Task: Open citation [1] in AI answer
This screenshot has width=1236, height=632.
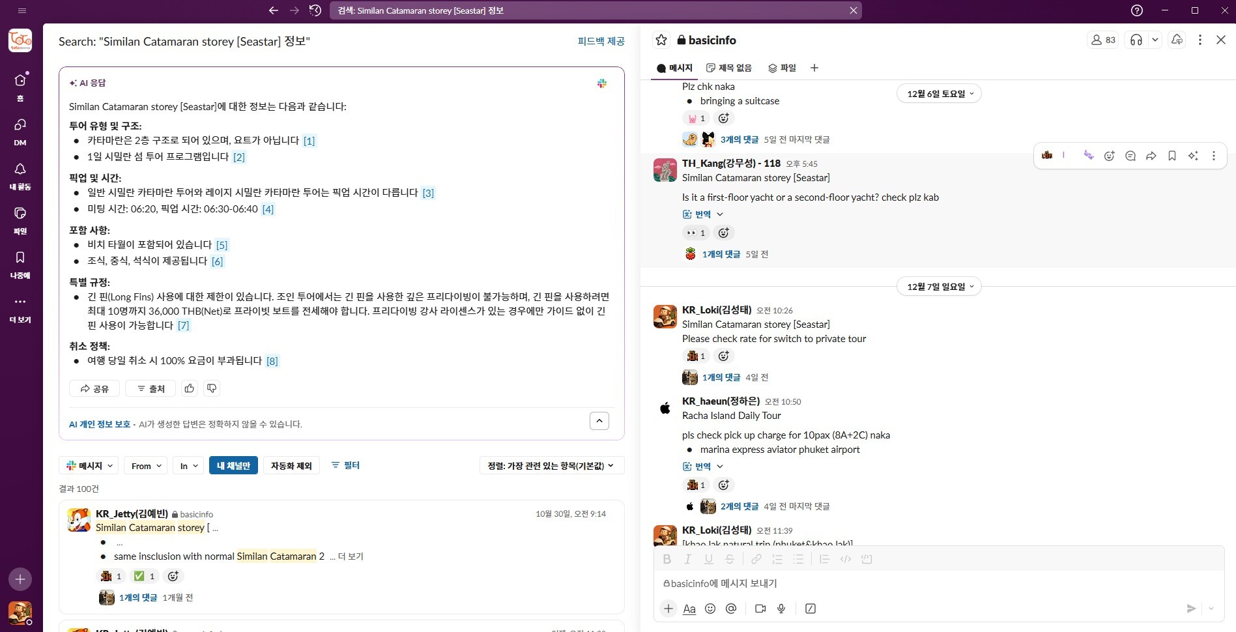Action: (309, 141)
